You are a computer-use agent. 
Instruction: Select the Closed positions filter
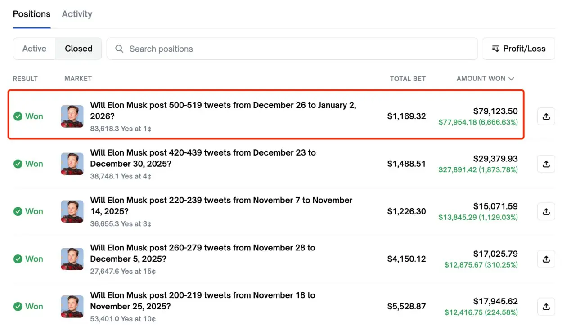pyautogui.click(x=78, y=49)
